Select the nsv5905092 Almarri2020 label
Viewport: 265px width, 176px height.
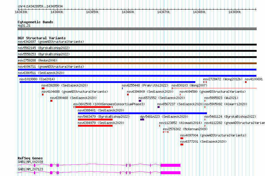(226, 104)
